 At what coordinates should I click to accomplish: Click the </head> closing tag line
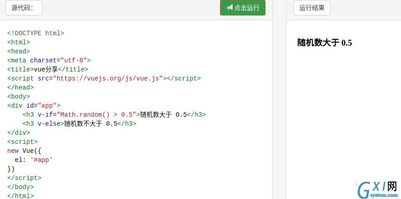[20, 87]
